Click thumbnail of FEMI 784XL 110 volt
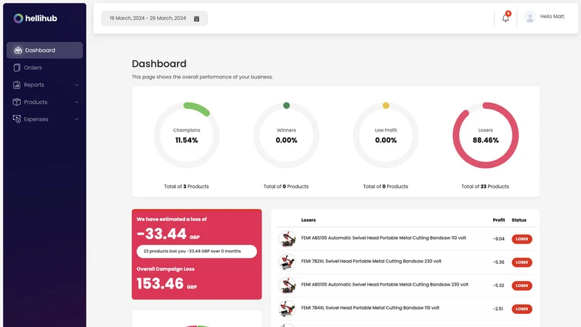The height and width of the screenshot is (327, 581). (x=287, y=309)
